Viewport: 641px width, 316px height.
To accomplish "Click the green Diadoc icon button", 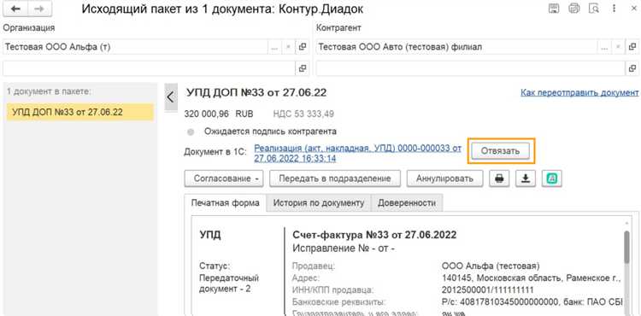I will [552, 178].
